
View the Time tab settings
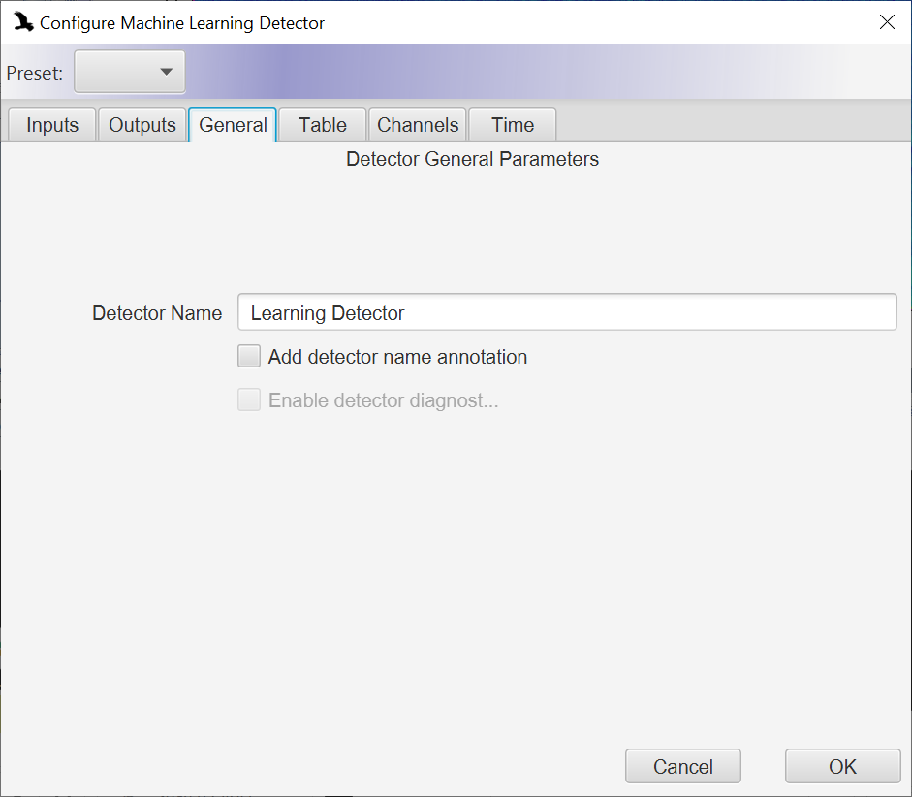(x=513, y=124)
